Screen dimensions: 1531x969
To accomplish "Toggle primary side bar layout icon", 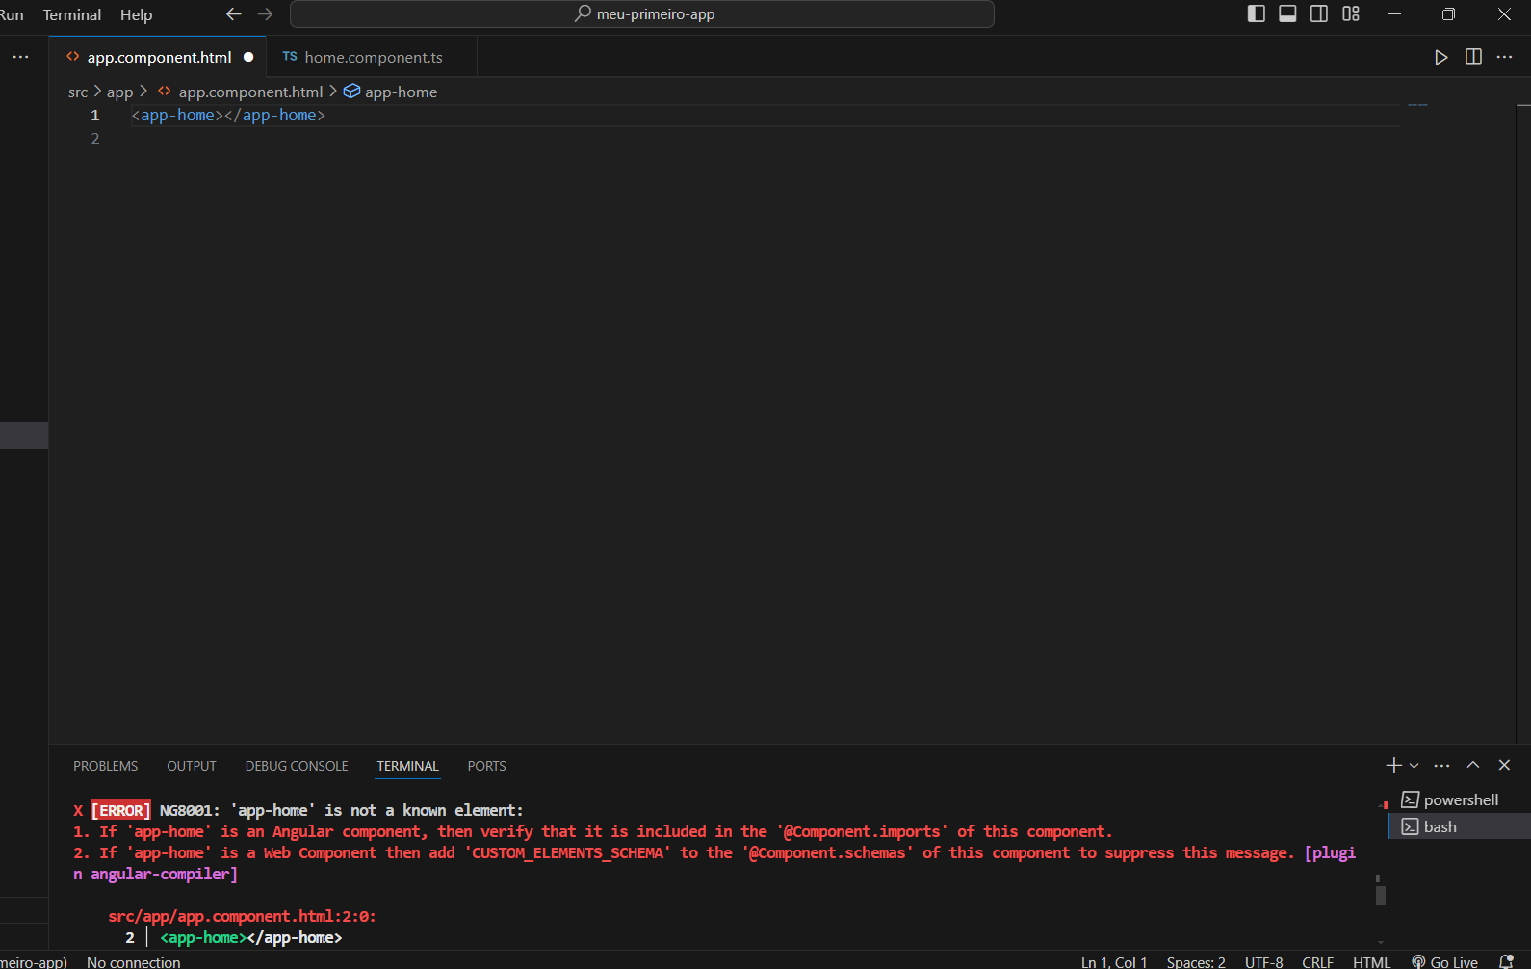I will point(1256,13).
